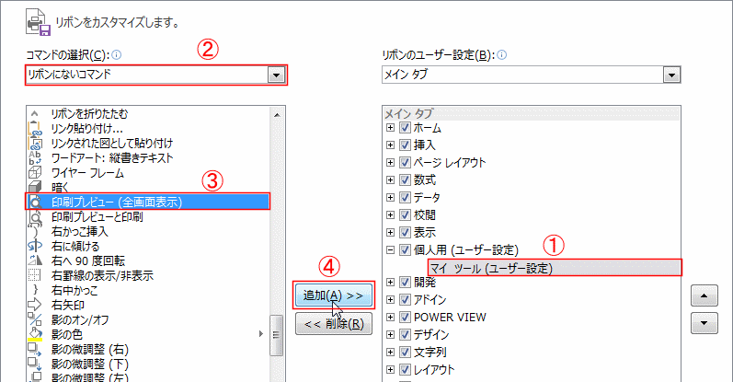This screenshot has width=733, height=382.
Task: Move selected item up with arrow button
Action: pyautogui.click(x=704, y=296)
